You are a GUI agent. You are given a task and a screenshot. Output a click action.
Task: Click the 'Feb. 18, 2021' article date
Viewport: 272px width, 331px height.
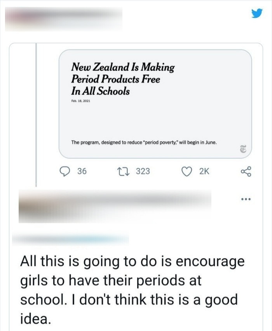click(80, 100)
